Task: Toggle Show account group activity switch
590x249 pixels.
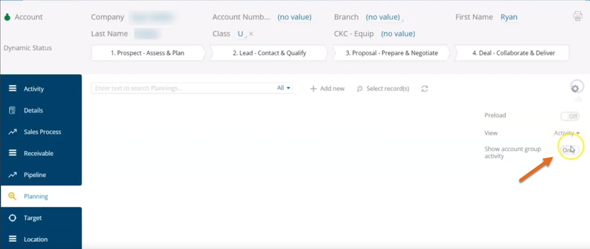Action: pos(569,150)
